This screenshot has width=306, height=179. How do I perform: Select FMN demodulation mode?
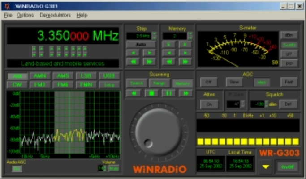click(x=86, y=85)
